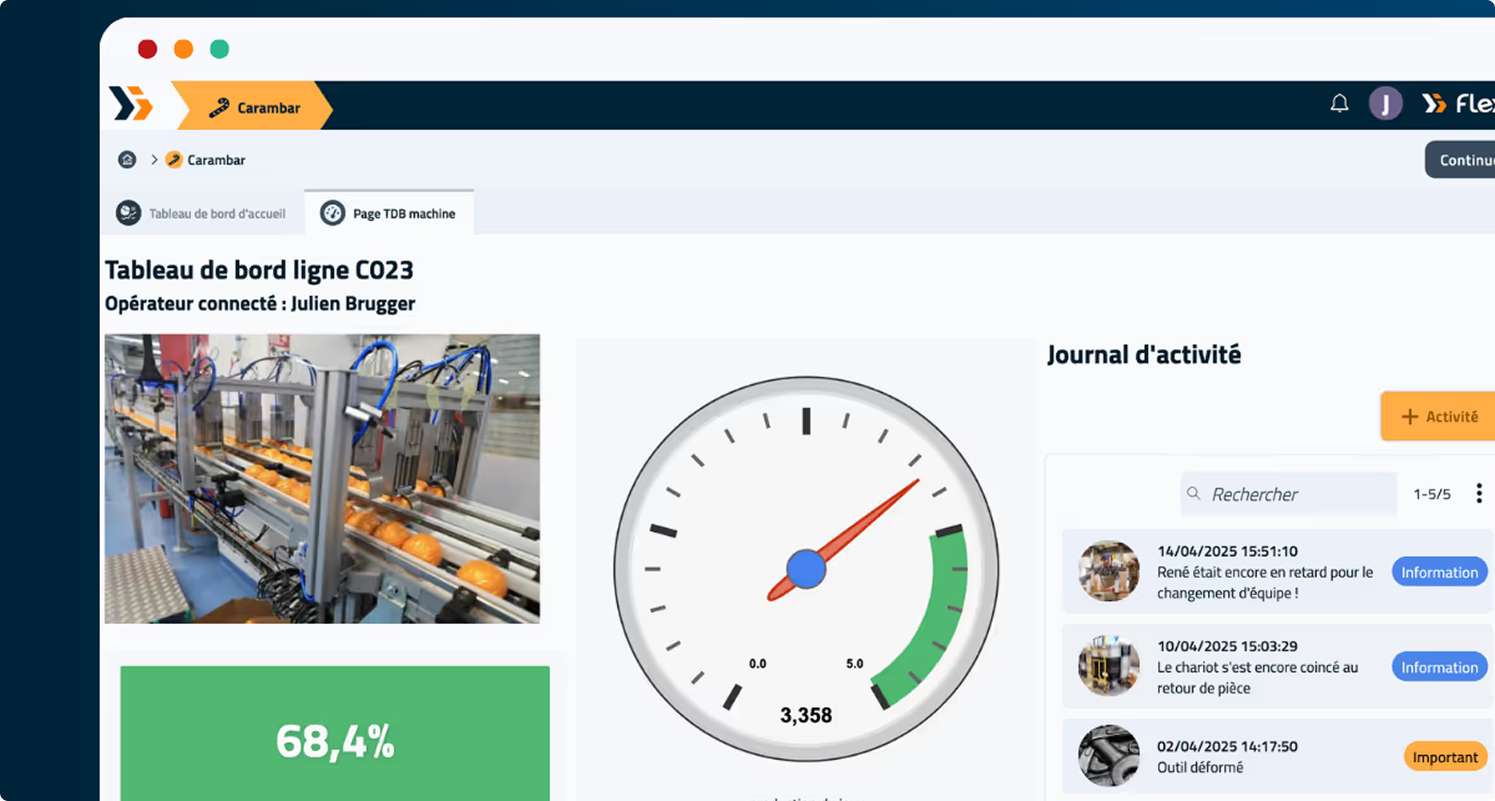Click the Journal d'activité heading

pos(1144,355)
